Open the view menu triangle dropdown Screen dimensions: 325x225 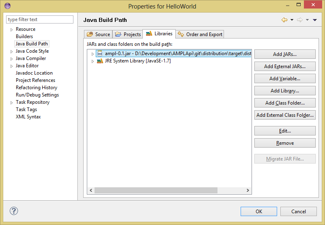pos(315,20)
